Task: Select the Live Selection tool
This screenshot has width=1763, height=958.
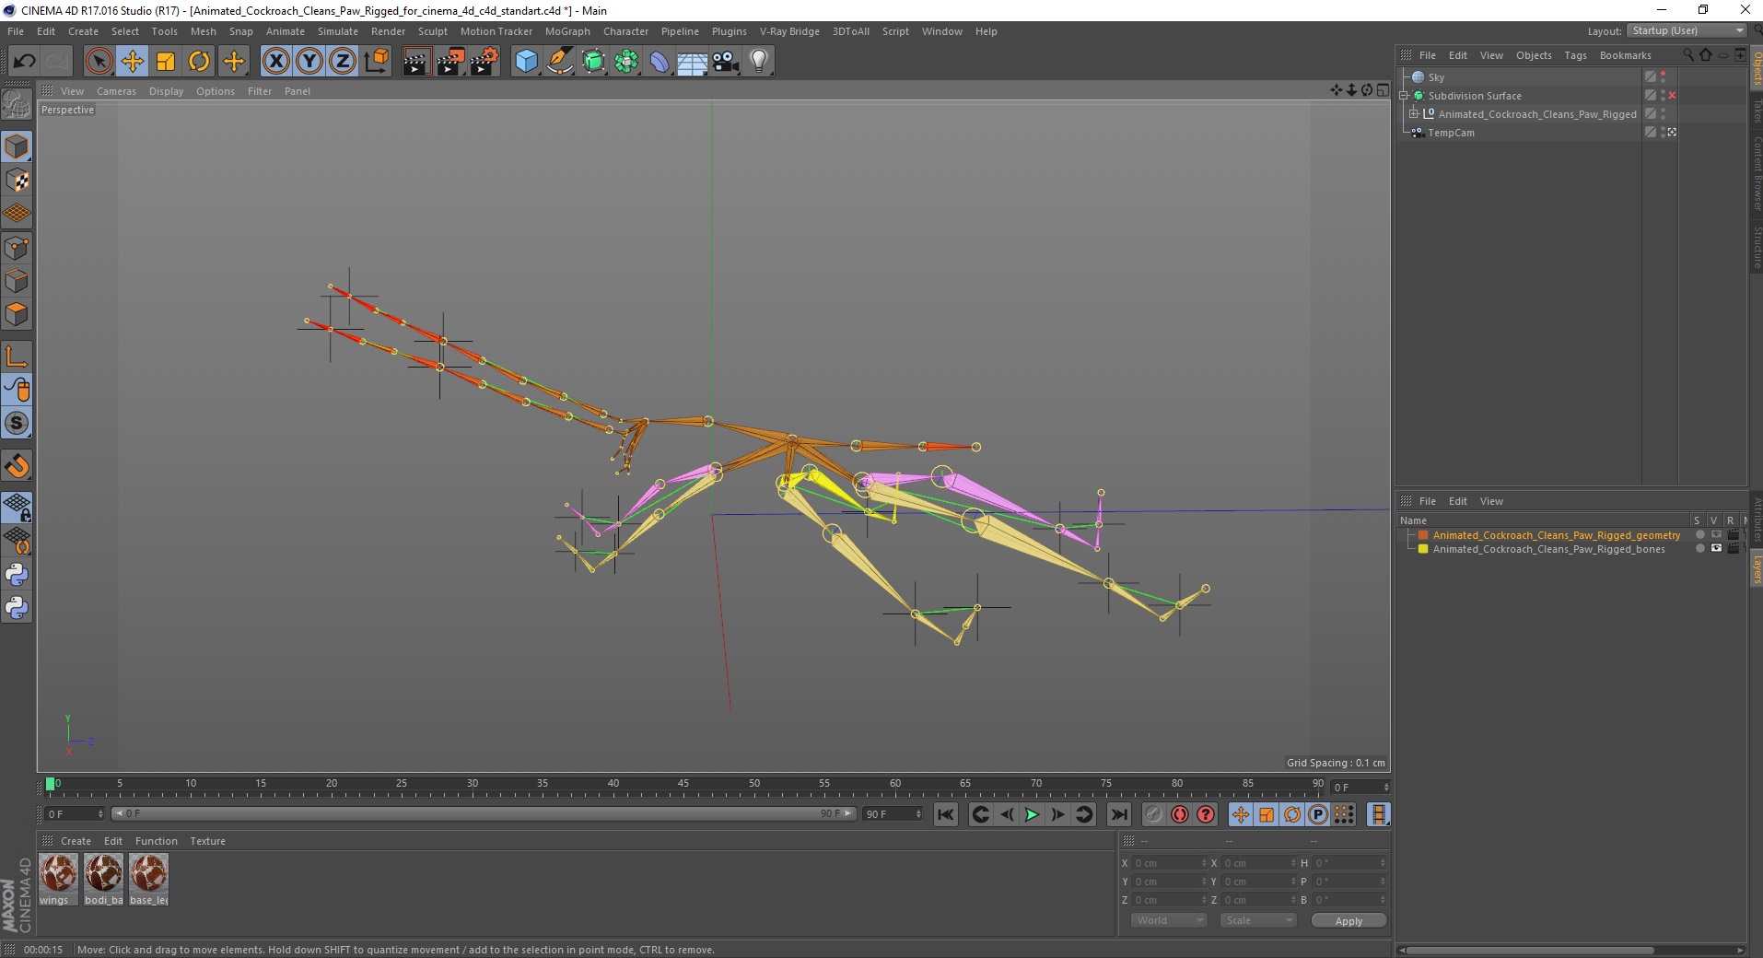Action: point(99,62)
